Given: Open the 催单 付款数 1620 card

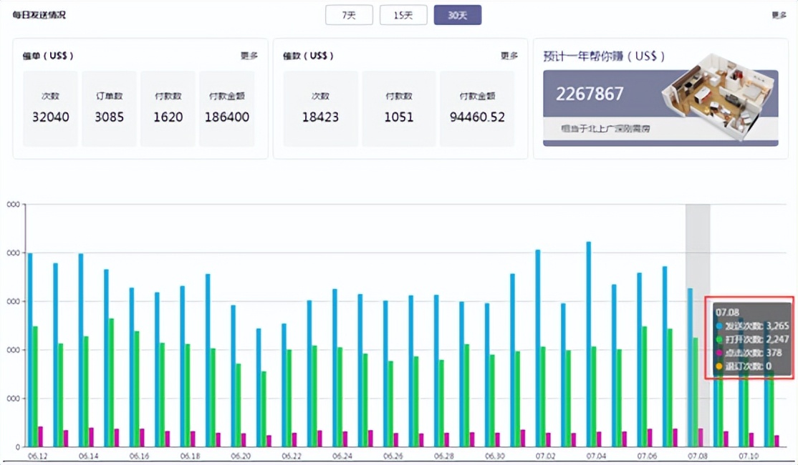Looking at the screenshot, I should click(x=168, y=109).
